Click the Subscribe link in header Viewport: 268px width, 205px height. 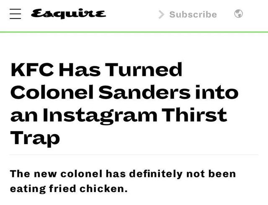193,15
